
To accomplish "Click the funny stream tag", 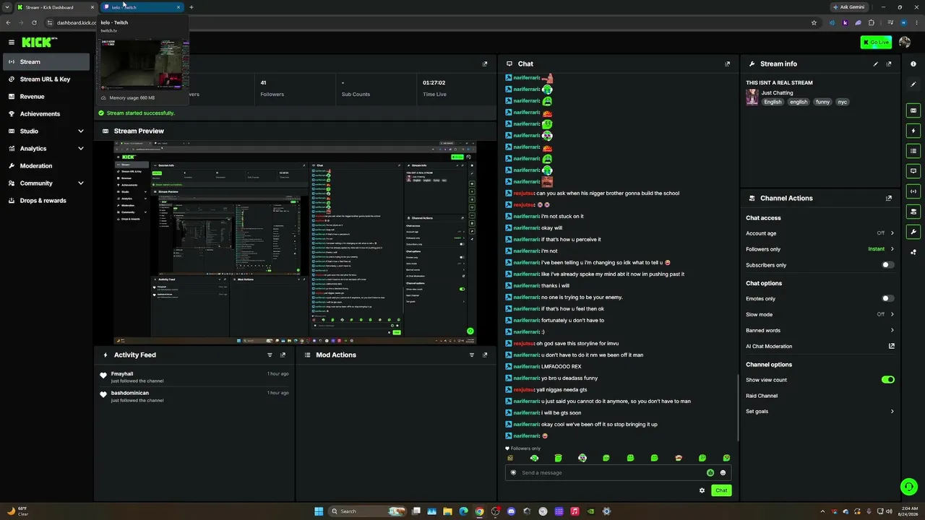I will pyautogui.click(x=822, y=102).
